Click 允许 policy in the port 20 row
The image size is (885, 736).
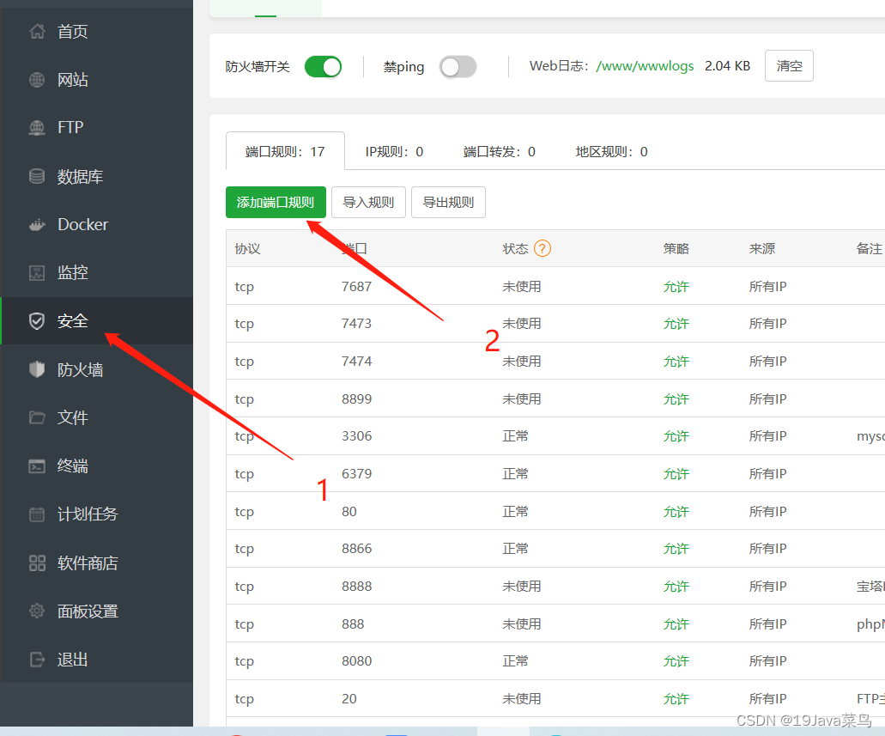676,699
